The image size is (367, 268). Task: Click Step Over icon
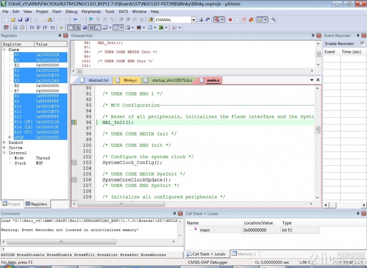click(38, 28)
